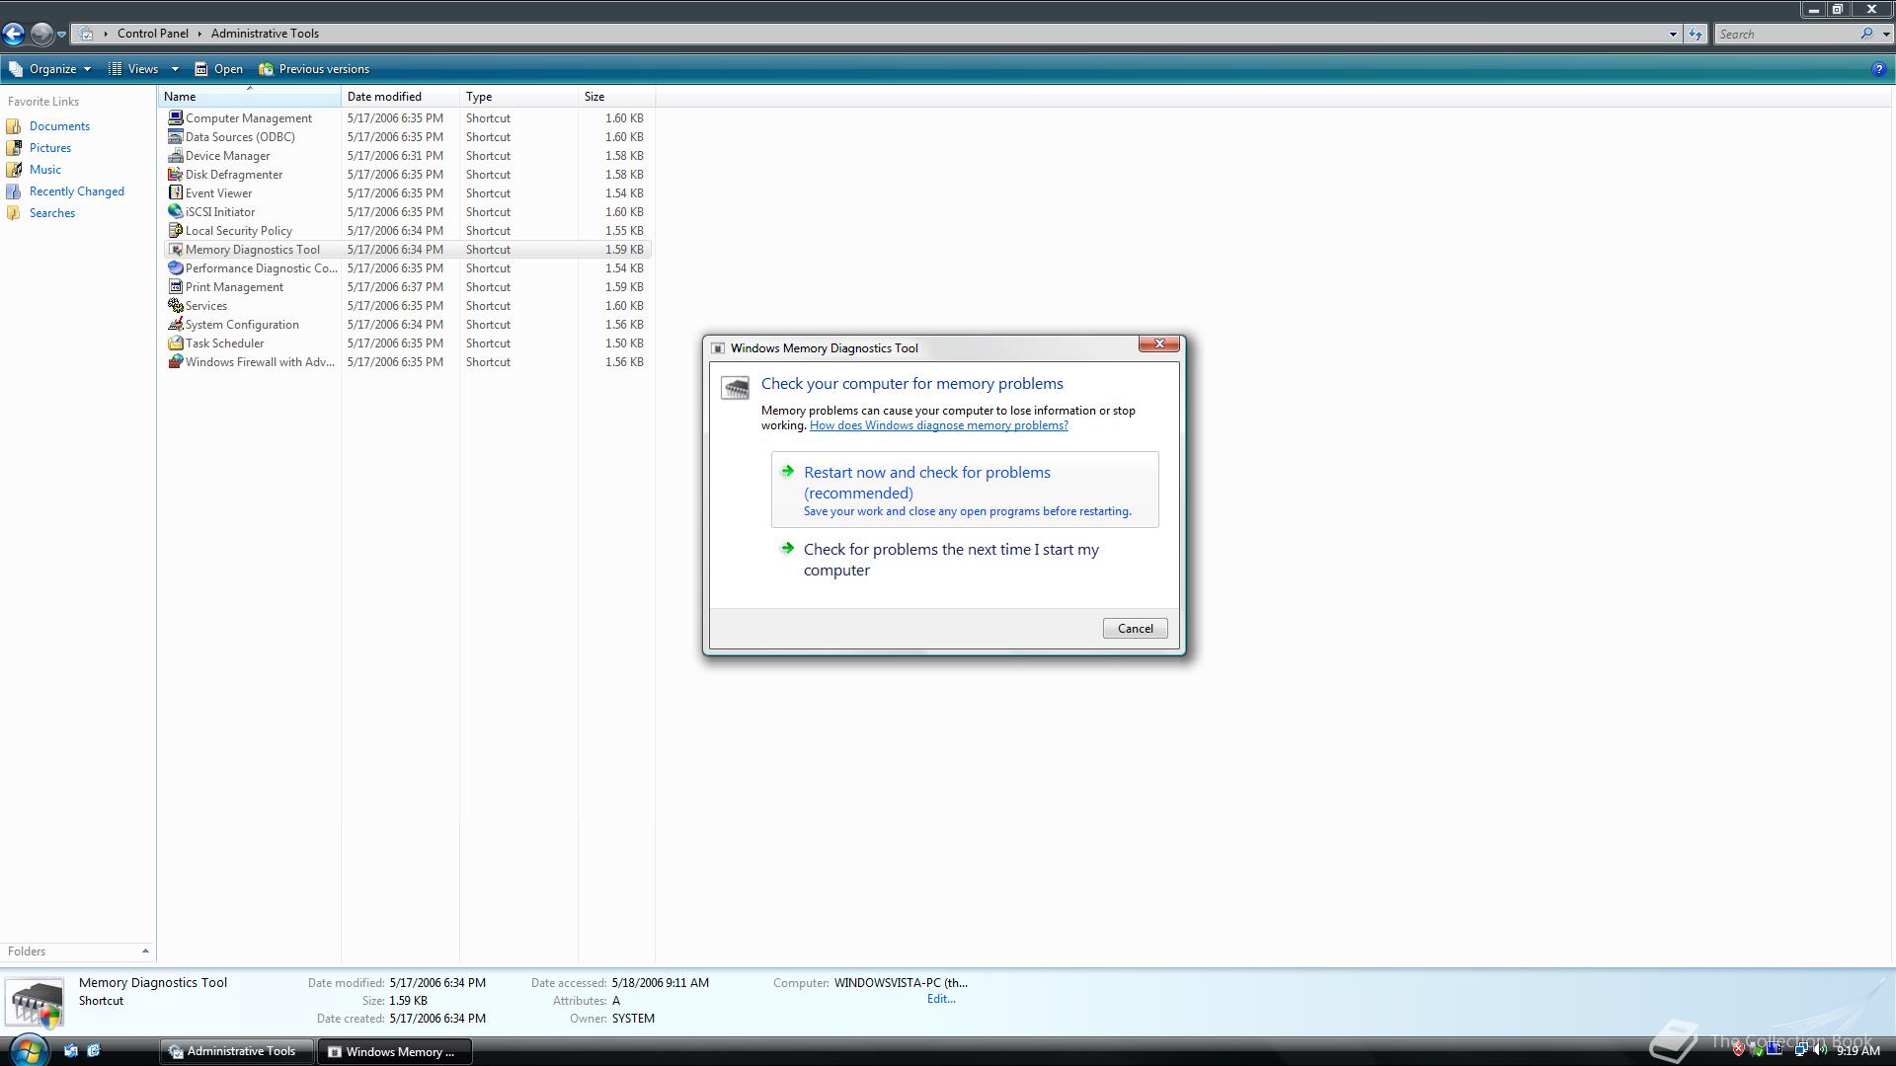Click the Memory Diagnostics Tool list icon
1896x1066 pixels.
[x=176, y=249]
